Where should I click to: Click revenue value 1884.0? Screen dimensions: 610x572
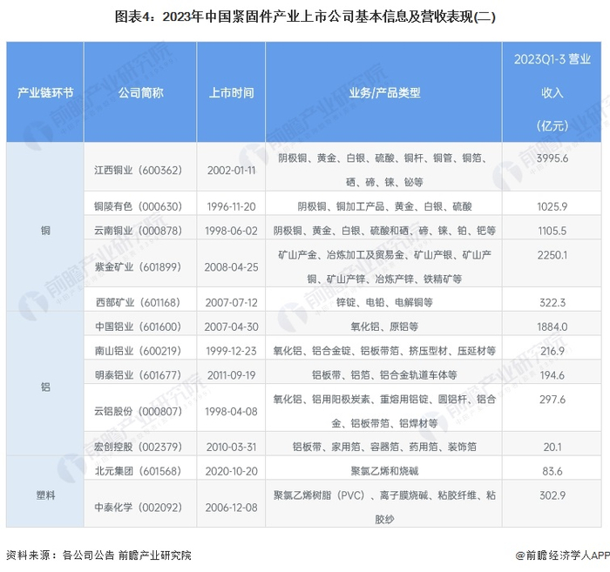[x=552, y=326]
